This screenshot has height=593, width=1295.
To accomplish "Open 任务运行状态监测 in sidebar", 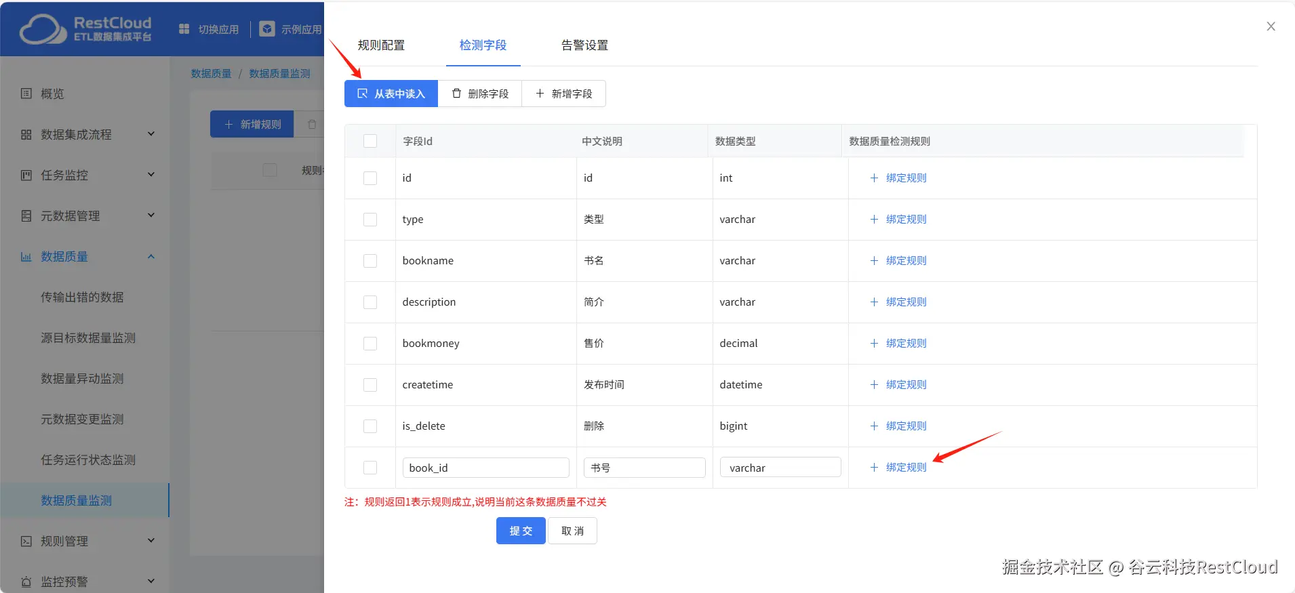I will pyautogui.click(x=88, y=459).
